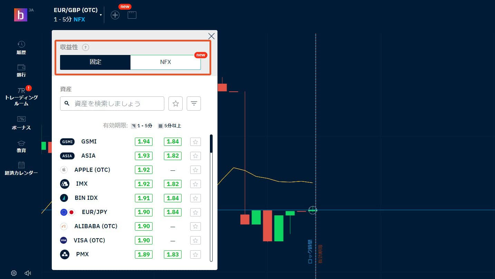Toggle the sound speaker icon
495x279 pixels.
click(x=28, y=273)
